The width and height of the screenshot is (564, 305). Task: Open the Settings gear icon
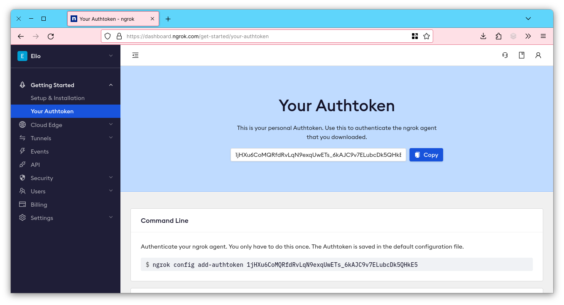point(22,217)
